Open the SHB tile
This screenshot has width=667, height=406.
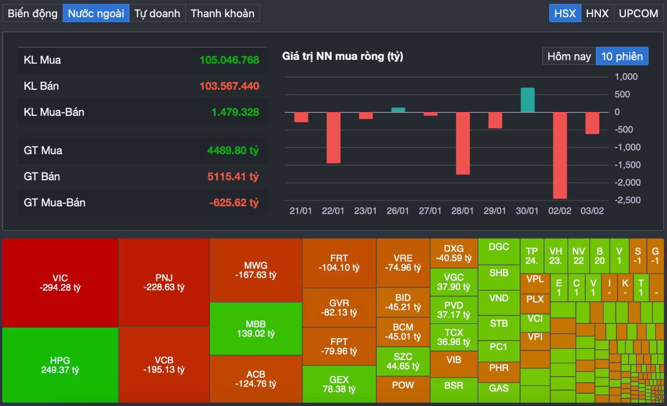point(499,277)
